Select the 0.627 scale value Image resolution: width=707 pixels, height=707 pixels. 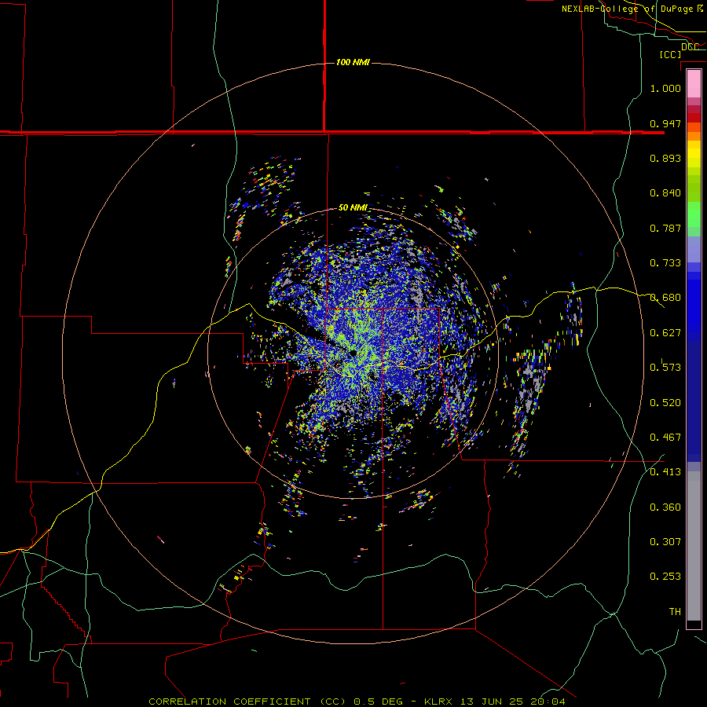tap(665, 333)
